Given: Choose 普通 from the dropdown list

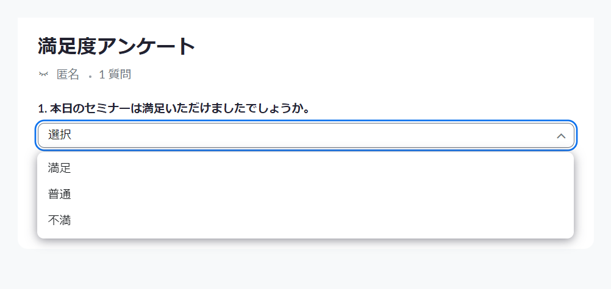Looking at the screenshot, I should click(59, 195).
